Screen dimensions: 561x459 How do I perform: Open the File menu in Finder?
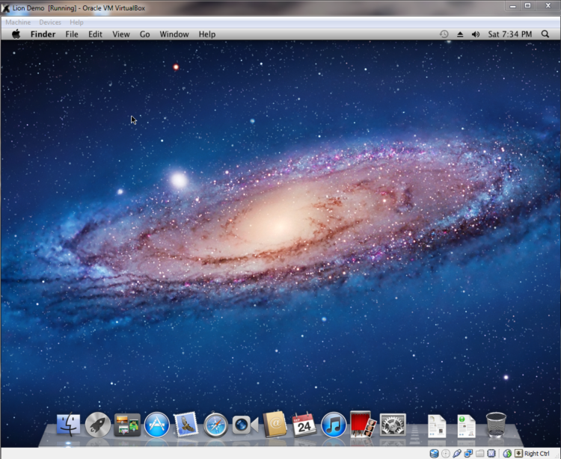[72, 34]
